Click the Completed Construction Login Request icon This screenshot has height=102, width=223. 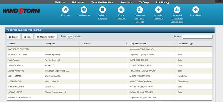point(177,10)
